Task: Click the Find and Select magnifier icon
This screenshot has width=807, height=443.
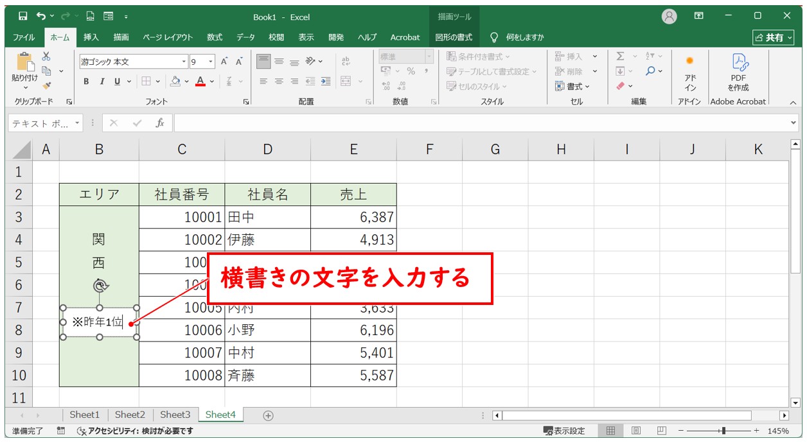Action: 651,71
